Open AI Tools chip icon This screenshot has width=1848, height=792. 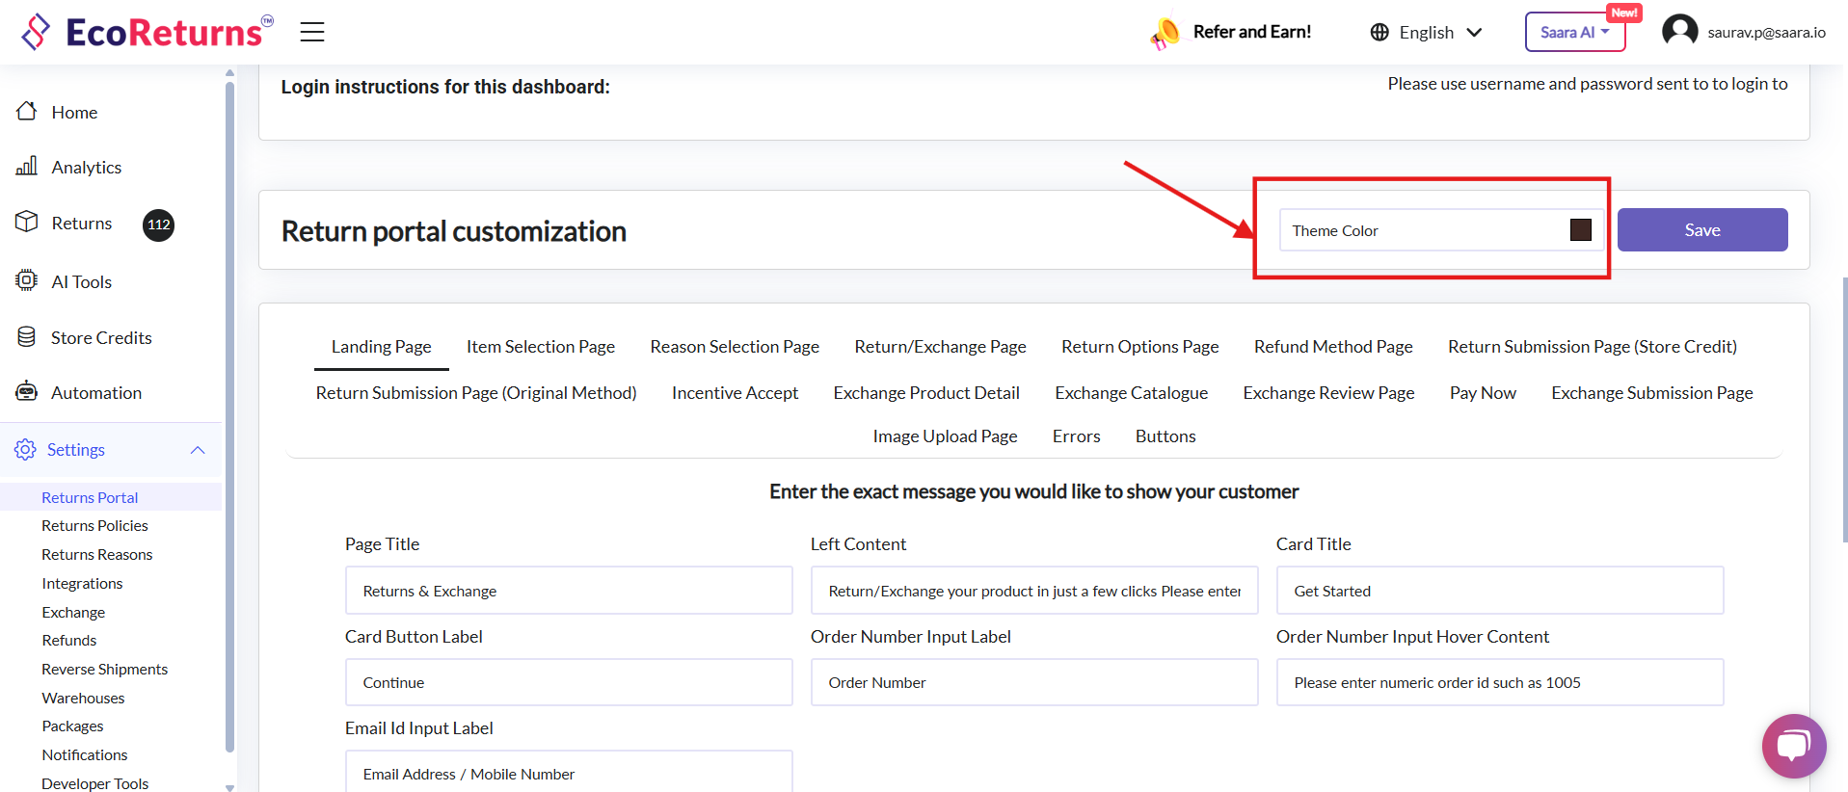27,280
